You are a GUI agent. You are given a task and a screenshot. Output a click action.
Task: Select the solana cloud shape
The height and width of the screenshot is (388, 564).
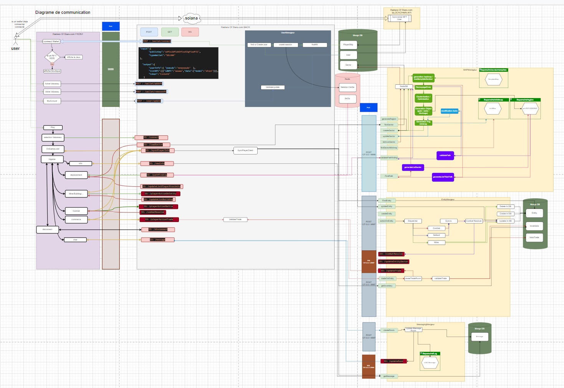[x=191, y=18]
